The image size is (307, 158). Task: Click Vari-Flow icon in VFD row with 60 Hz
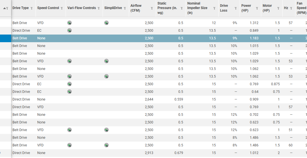(x=70, y=145)
